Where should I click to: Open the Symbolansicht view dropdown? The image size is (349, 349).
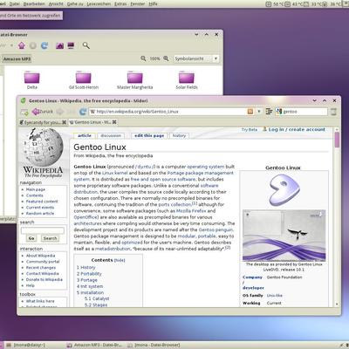[196, 58]
